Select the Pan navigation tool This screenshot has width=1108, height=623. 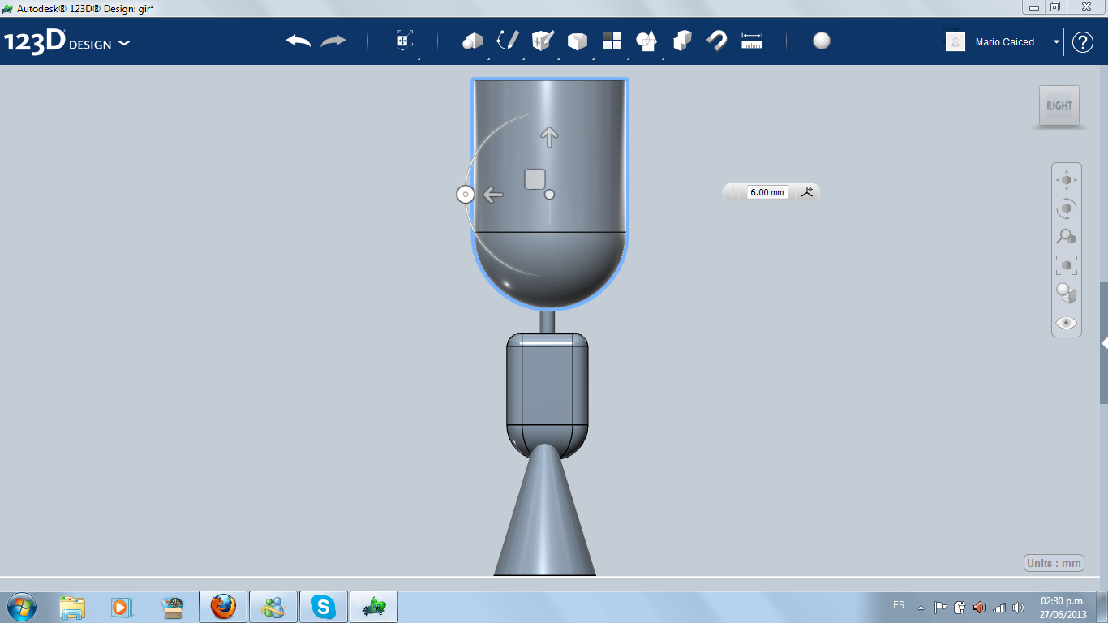click(1067, 179)
